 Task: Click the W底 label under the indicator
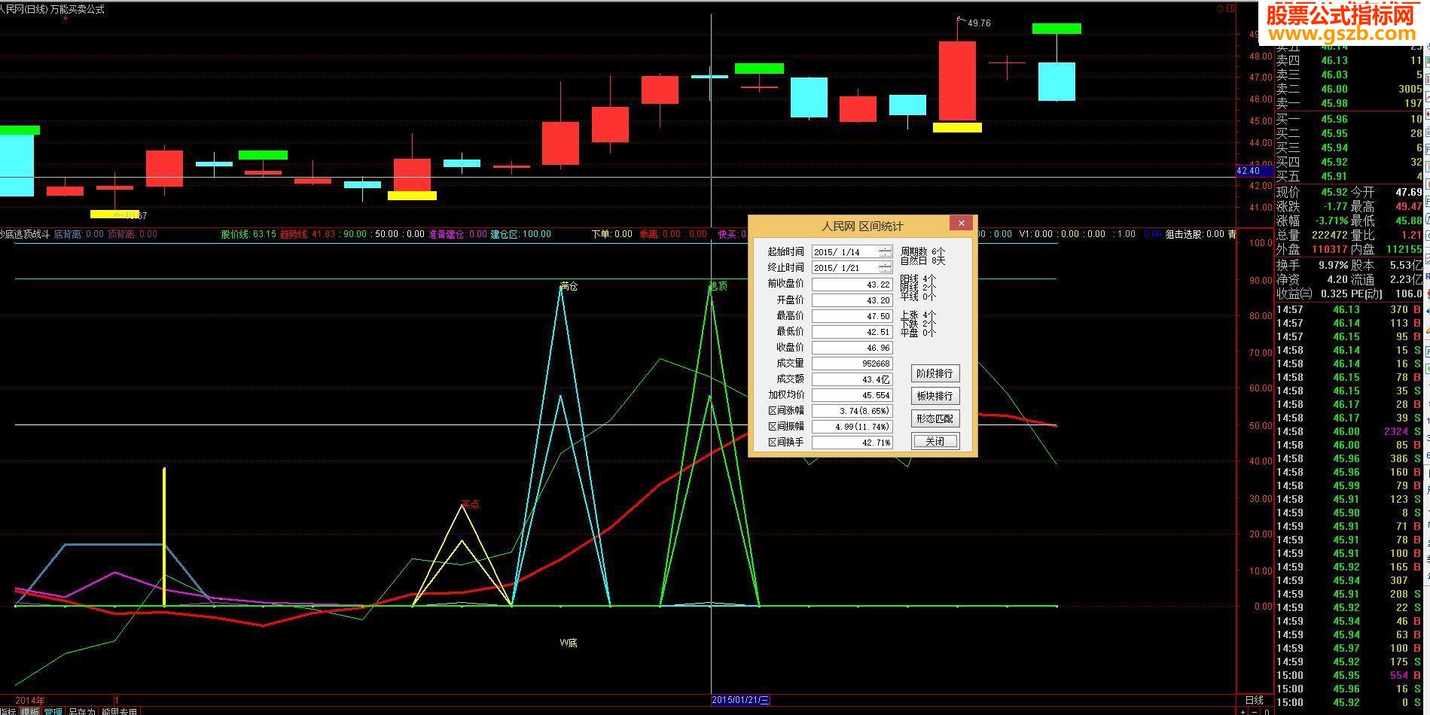(569, 643)
